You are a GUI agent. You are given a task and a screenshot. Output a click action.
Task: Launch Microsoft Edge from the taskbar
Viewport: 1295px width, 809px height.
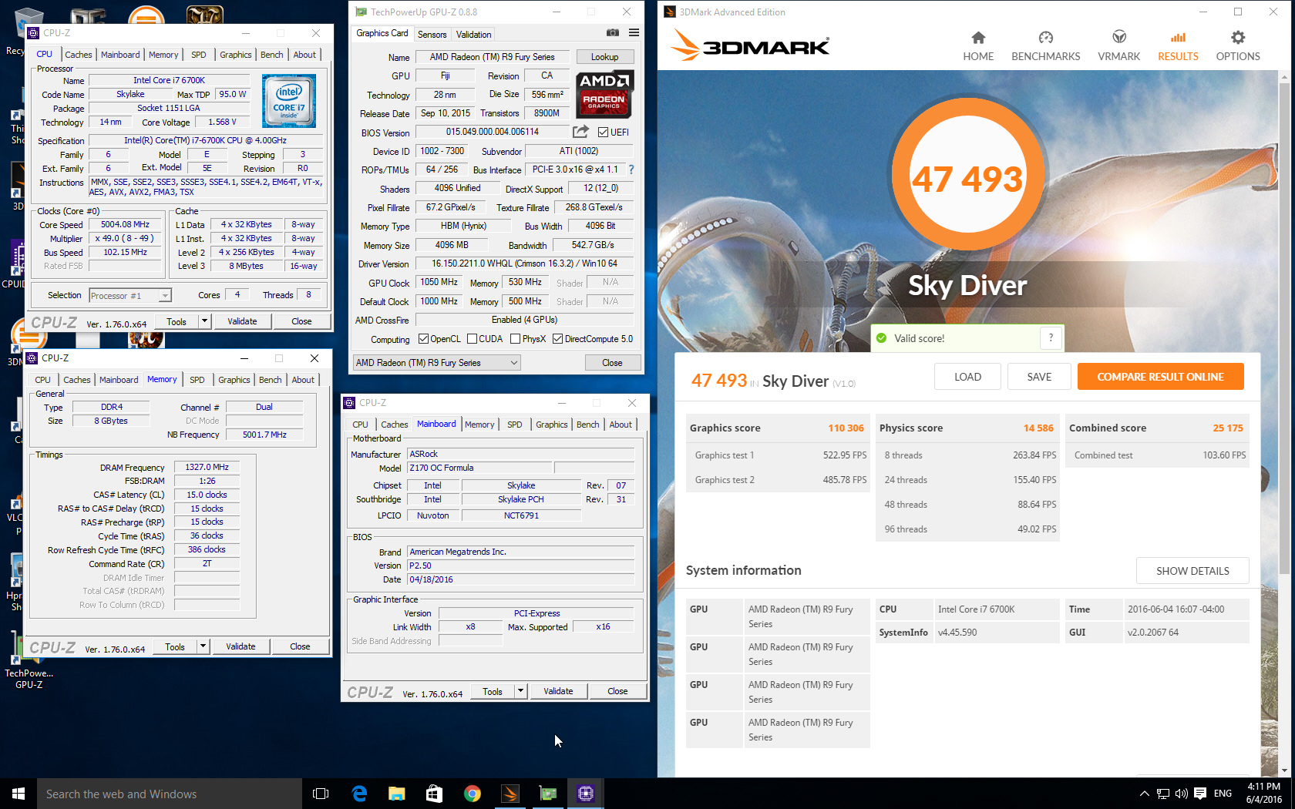tap(359, 794)
